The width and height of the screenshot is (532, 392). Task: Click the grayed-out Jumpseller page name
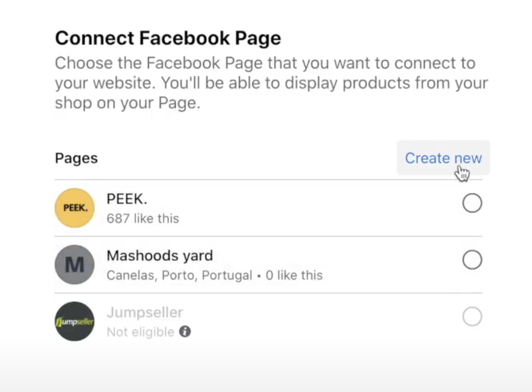[144, 313]
